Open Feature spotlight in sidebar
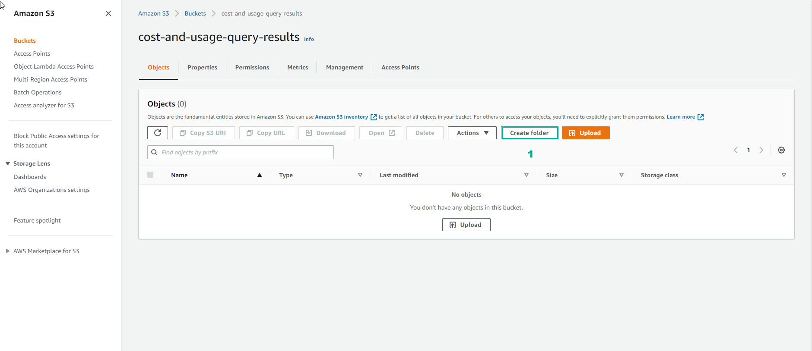This screenshot has height=351, width=812. coord(37,220)
